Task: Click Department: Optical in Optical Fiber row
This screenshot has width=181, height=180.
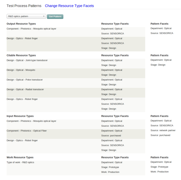Action: click(x=112, y=131)
